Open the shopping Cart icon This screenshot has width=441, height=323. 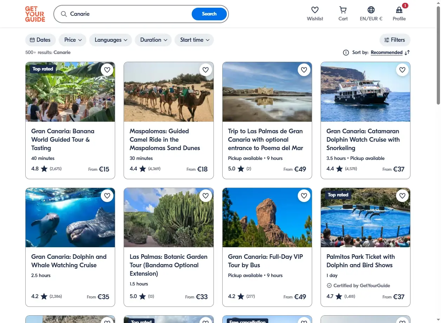point(343,10)
